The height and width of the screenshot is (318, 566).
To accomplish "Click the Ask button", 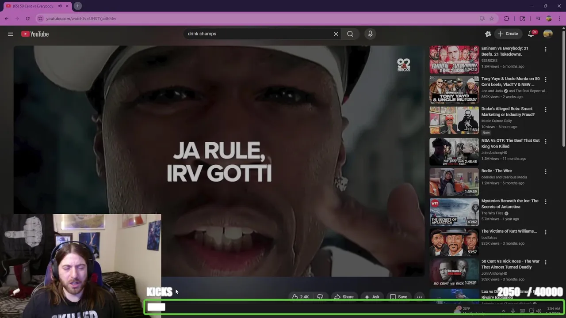I will coord(371,297).
